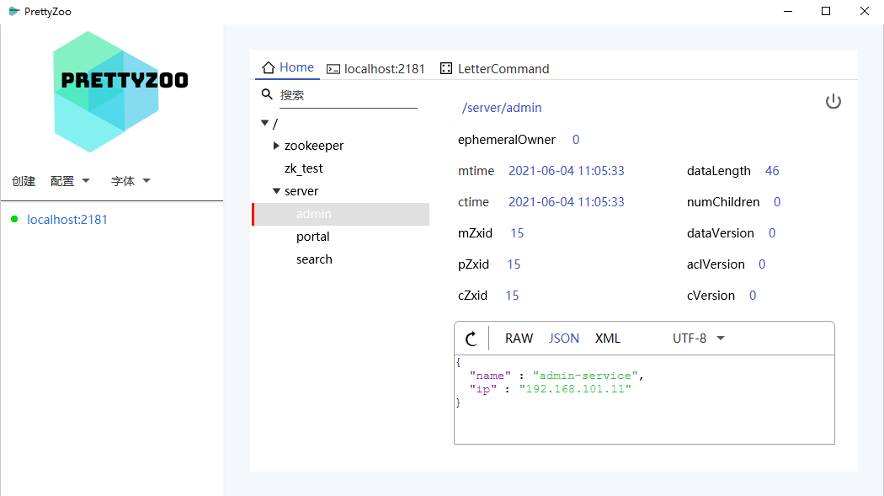Viewport: 884px width, 496px height.
Task: Click the terminal icon for localhost:2181
Action: pyautogui.click(x=333, y=69)
